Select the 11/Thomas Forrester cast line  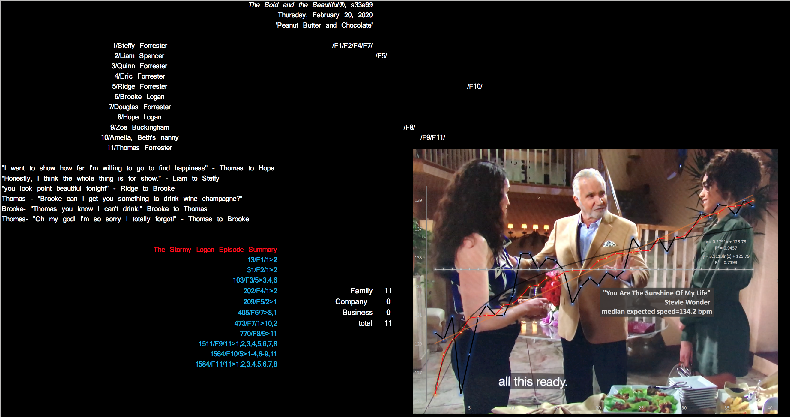pos(139,148)
